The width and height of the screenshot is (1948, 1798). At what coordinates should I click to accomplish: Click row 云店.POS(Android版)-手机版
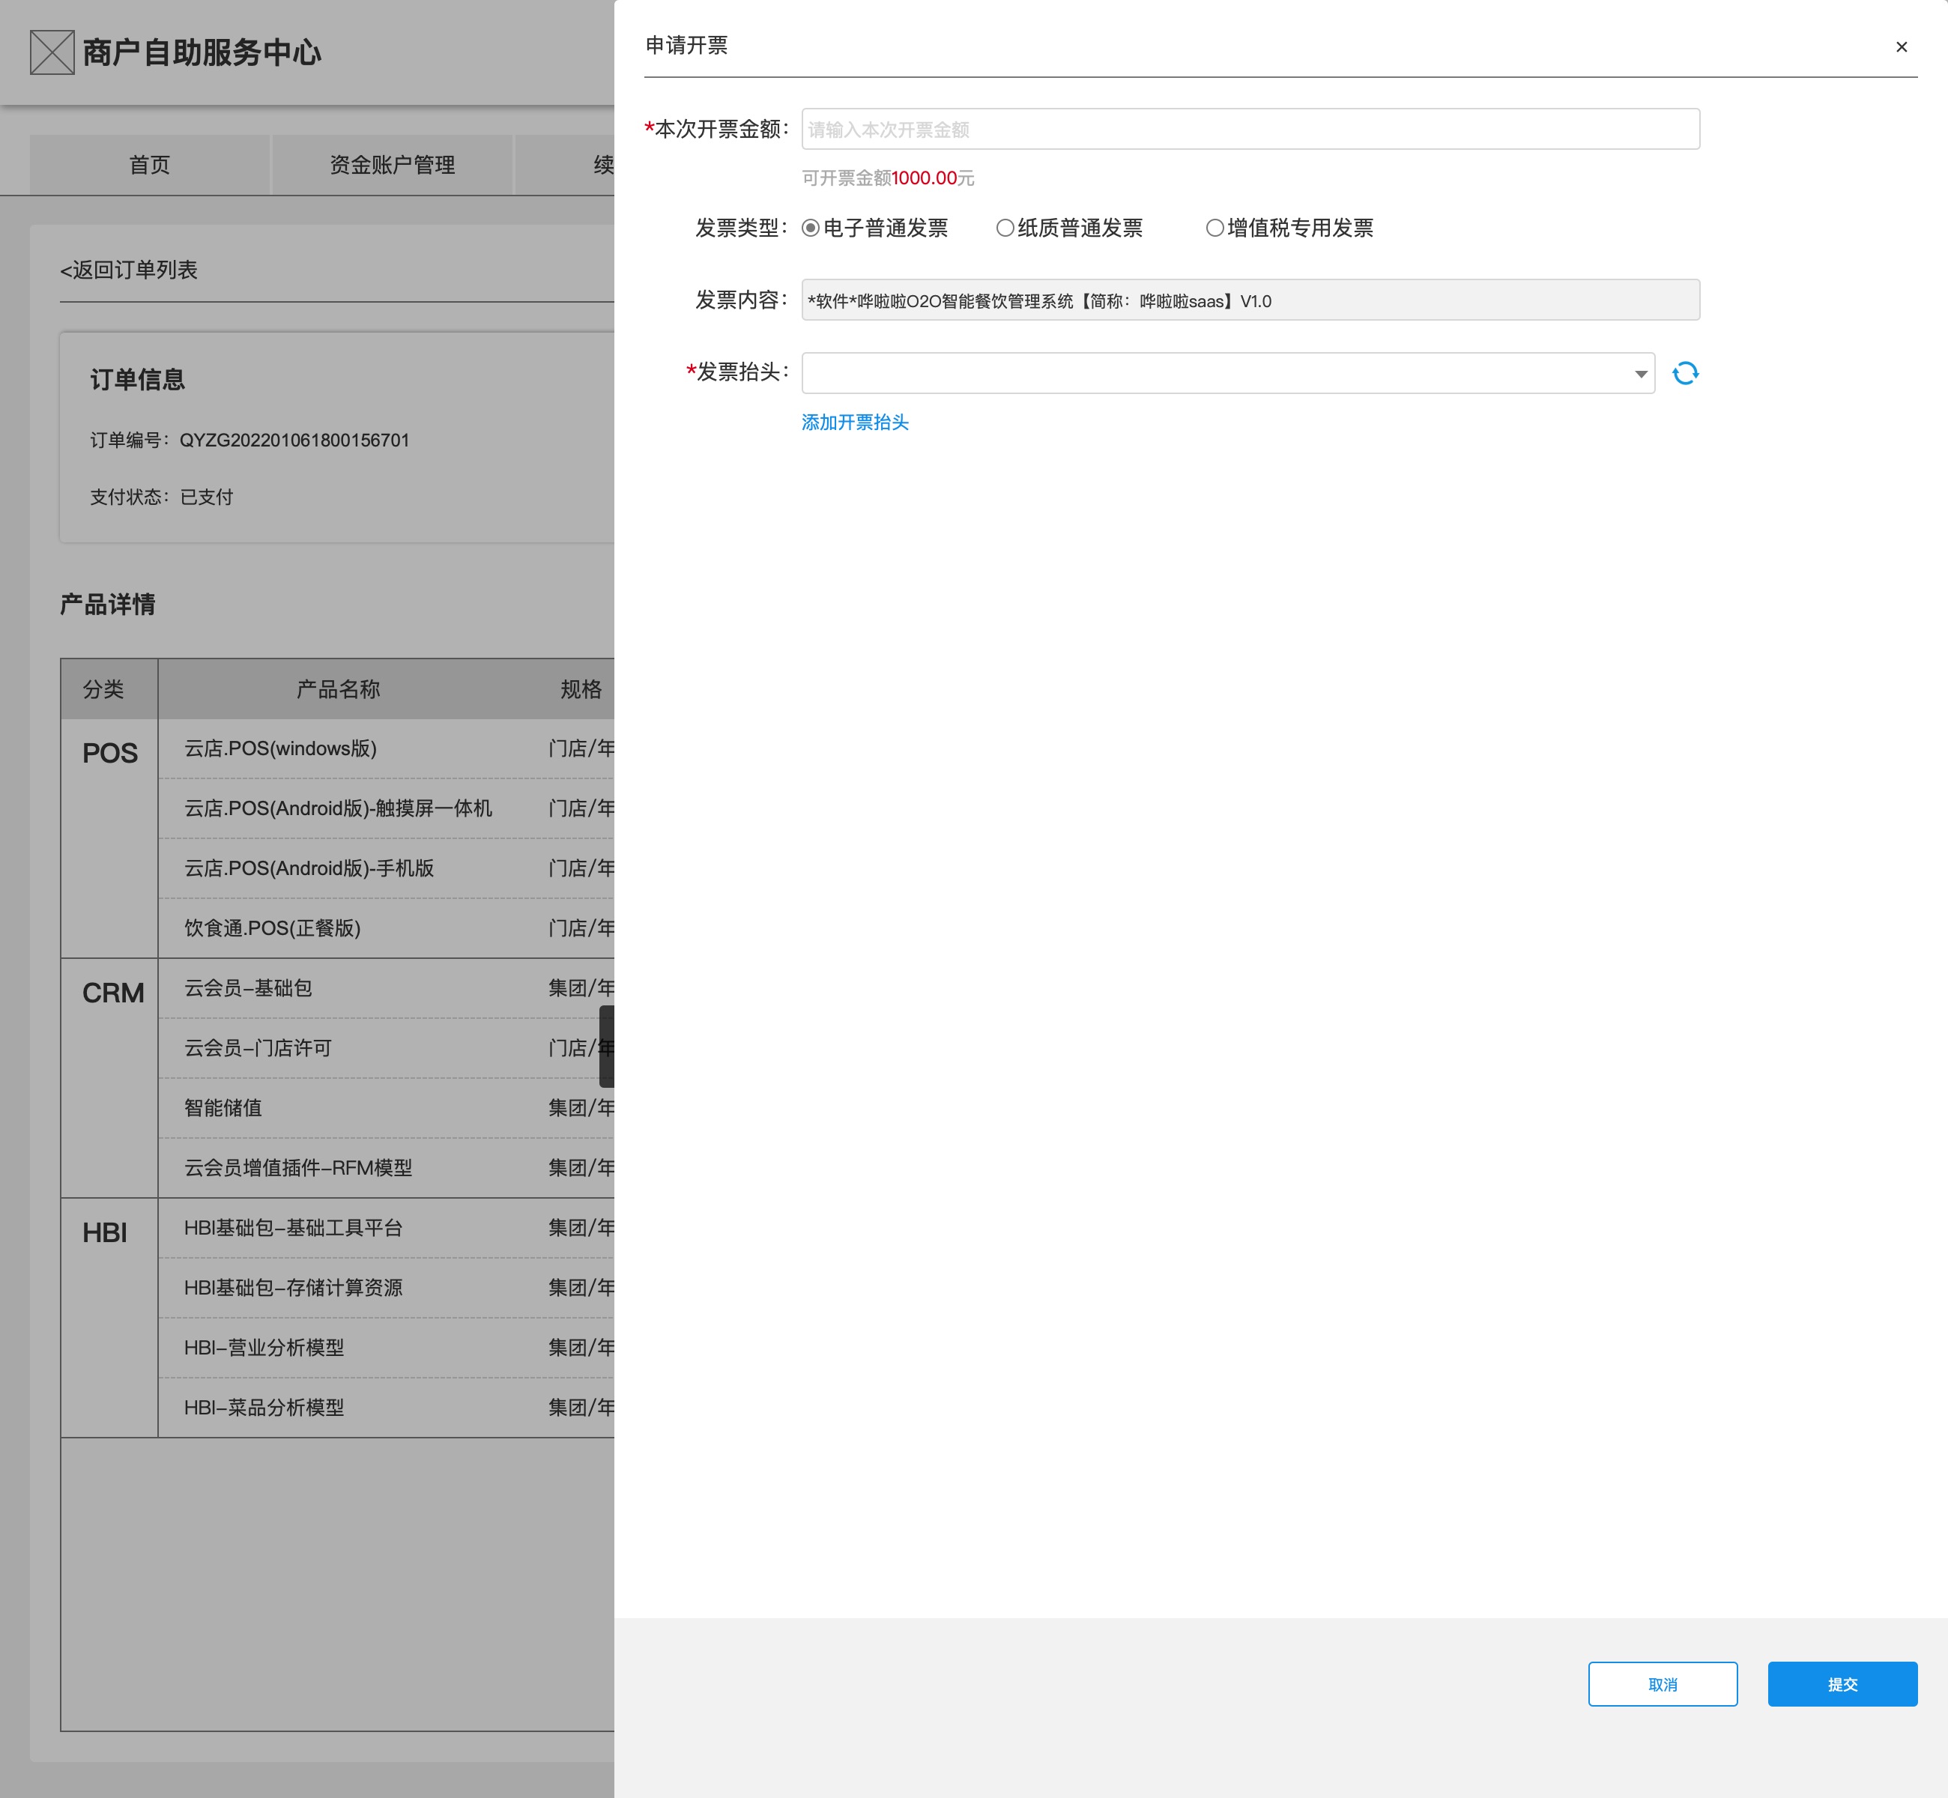click(387, 869)
